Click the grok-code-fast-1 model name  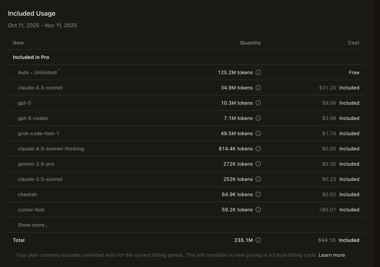click(x=38, y=133)
